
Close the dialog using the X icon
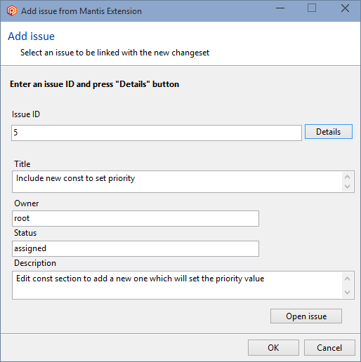[x=345, y=8]
